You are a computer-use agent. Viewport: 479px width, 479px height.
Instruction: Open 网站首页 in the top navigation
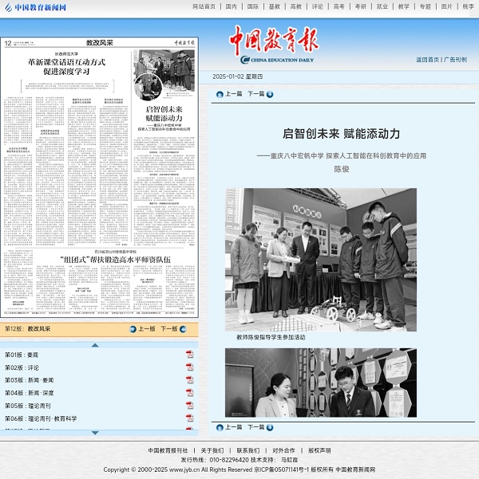pos(204,6)
